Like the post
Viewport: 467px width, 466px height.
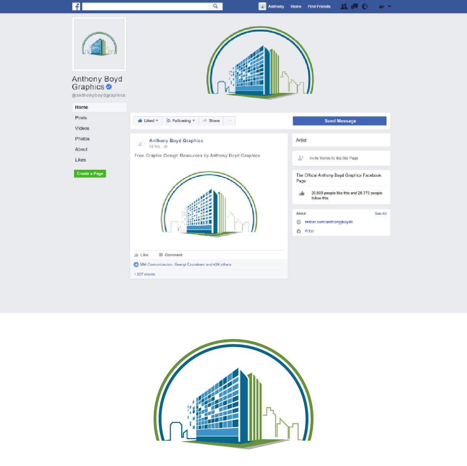click(141, 255)
